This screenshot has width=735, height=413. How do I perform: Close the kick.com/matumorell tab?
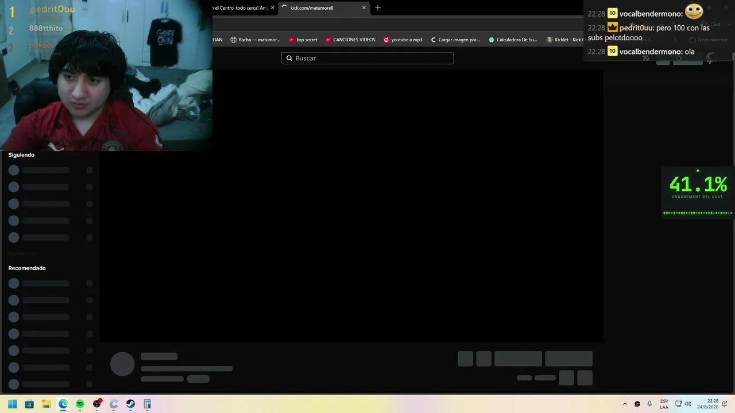click(363, 8)
